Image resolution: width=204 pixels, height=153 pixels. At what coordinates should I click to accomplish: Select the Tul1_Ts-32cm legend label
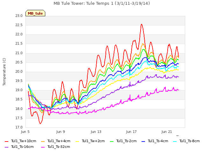pos(59,147)
